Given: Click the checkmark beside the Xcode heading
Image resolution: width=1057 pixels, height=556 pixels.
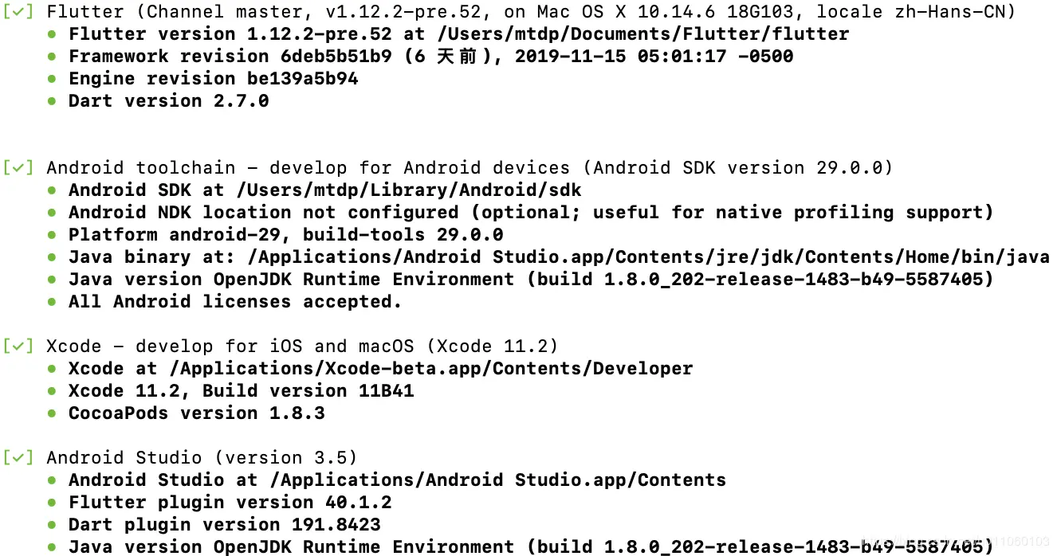Looking at the screenshot, I should click(18, 347).
